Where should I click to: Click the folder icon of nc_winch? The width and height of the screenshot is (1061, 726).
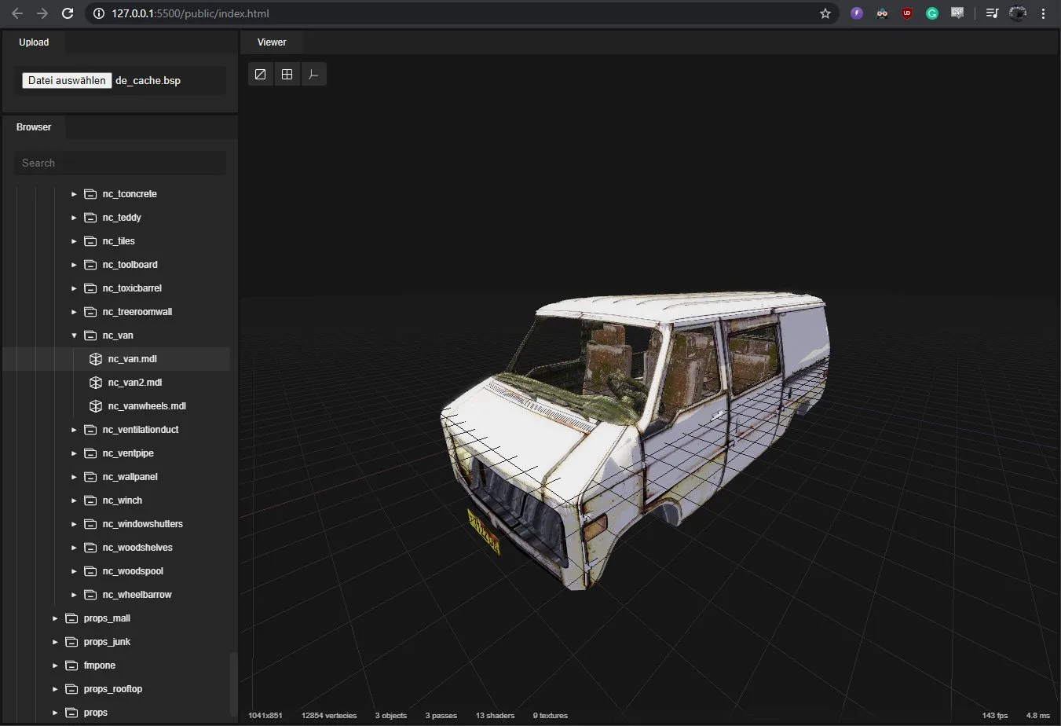(90, 500)
